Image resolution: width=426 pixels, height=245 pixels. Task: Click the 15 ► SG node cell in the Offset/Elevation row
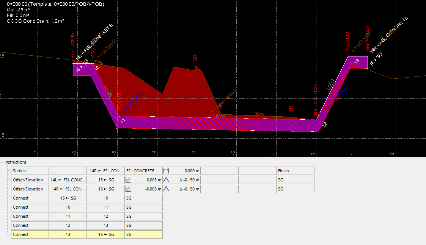coord(106,180)
